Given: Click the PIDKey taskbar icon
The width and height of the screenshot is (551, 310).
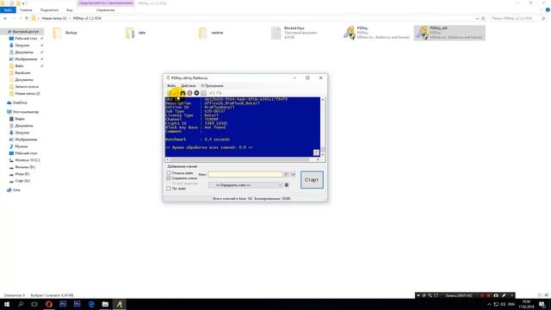Looking at the screenshot, I should coord(120,304).
